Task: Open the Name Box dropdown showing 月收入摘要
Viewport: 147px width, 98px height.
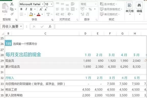Action: pyautogui.click(x=21, y=27)
